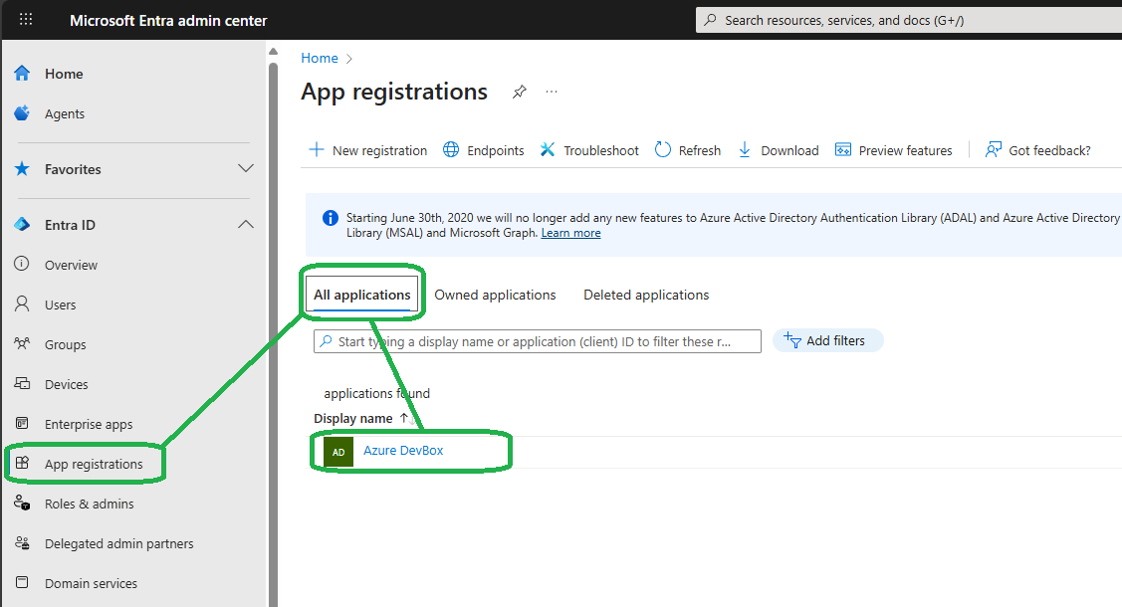Click the Add filters button
1122x607 pixels.
point(827,340)
